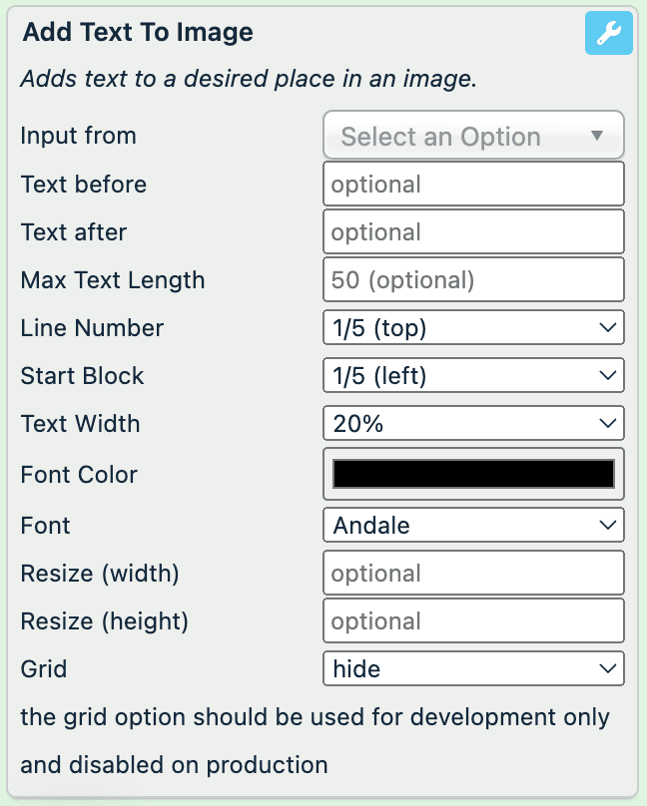This screenshot has height=806, width=647.
Task: Click the black color bar for font color
Action: pyautogui.click(x=472, y=475)
